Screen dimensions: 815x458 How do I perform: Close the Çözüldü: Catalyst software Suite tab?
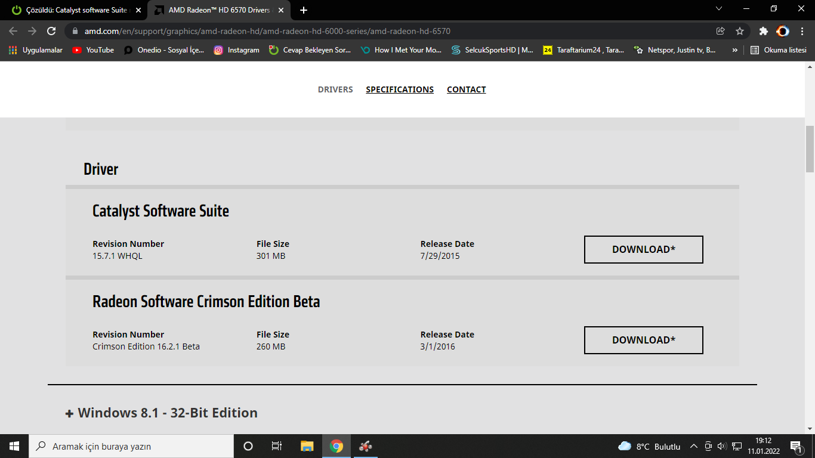(138, 10)
